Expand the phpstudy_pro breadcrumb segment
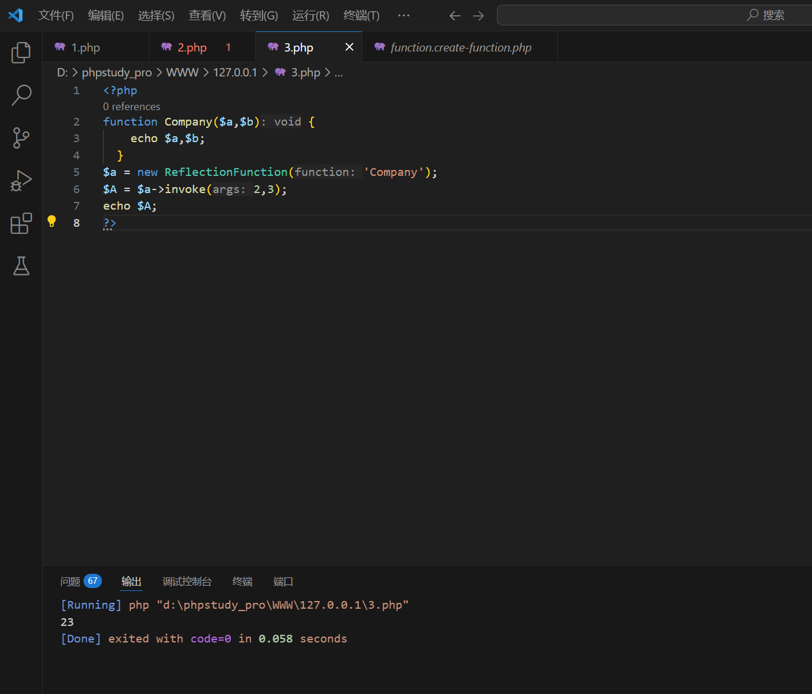The height and width of the screenshot is (694, 812). [x=117, y=72]
